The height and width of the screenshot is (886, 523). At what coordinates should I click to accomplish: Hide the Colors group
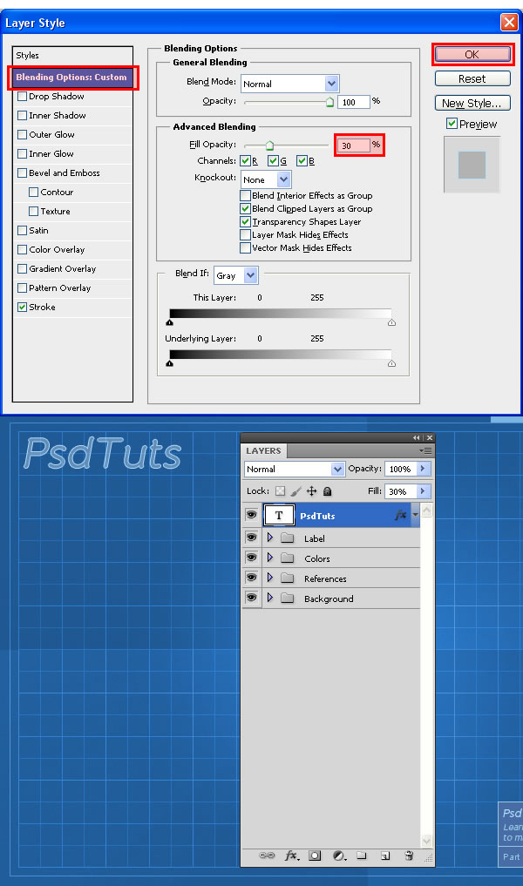(x=252, y=558)
